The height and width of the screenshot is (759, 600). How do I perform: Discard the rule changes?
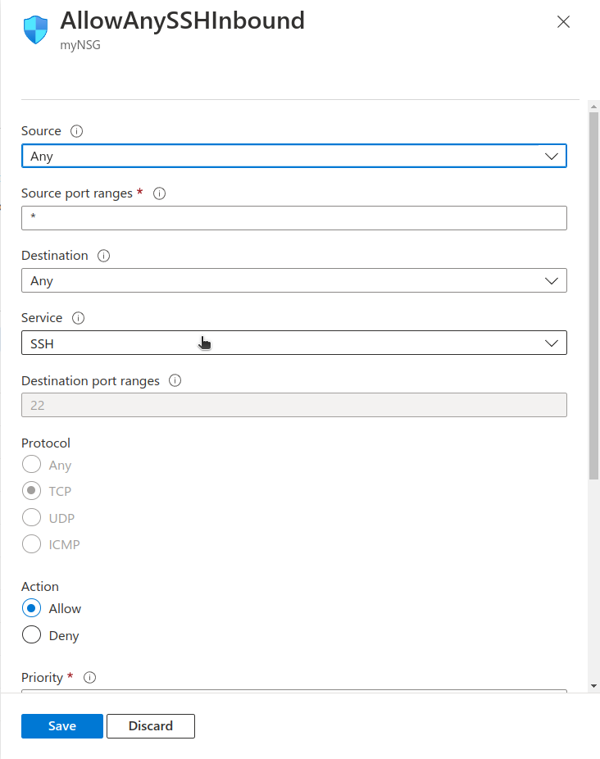(x=151, y=726)
